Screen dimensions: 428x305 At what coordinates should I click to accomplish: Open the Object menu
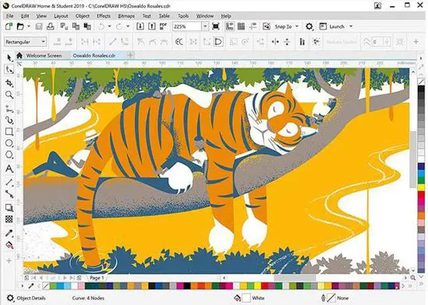click(x=82, y=16)
